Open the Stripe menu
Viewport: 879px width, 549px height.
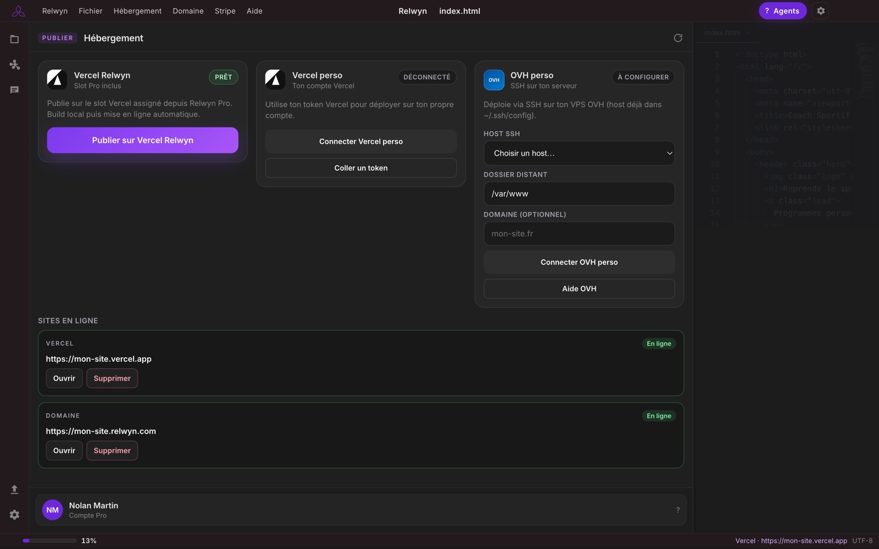coord(225,11)
